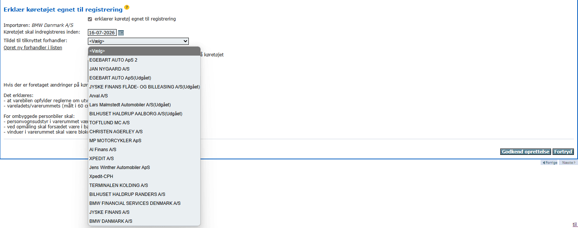Click the registration deadline date field

(x=102, y=33)
